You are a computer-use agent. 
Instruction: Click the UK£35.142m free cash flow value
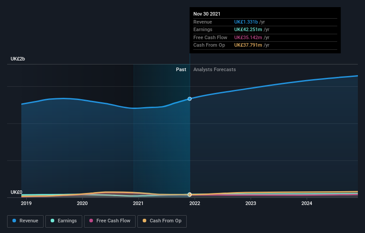pos(248,37)
